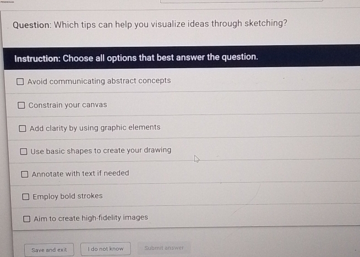The image size is (360, 257).
Task: Tick the 'Constrain your canvas' checkbox
Action: point(21,105)
